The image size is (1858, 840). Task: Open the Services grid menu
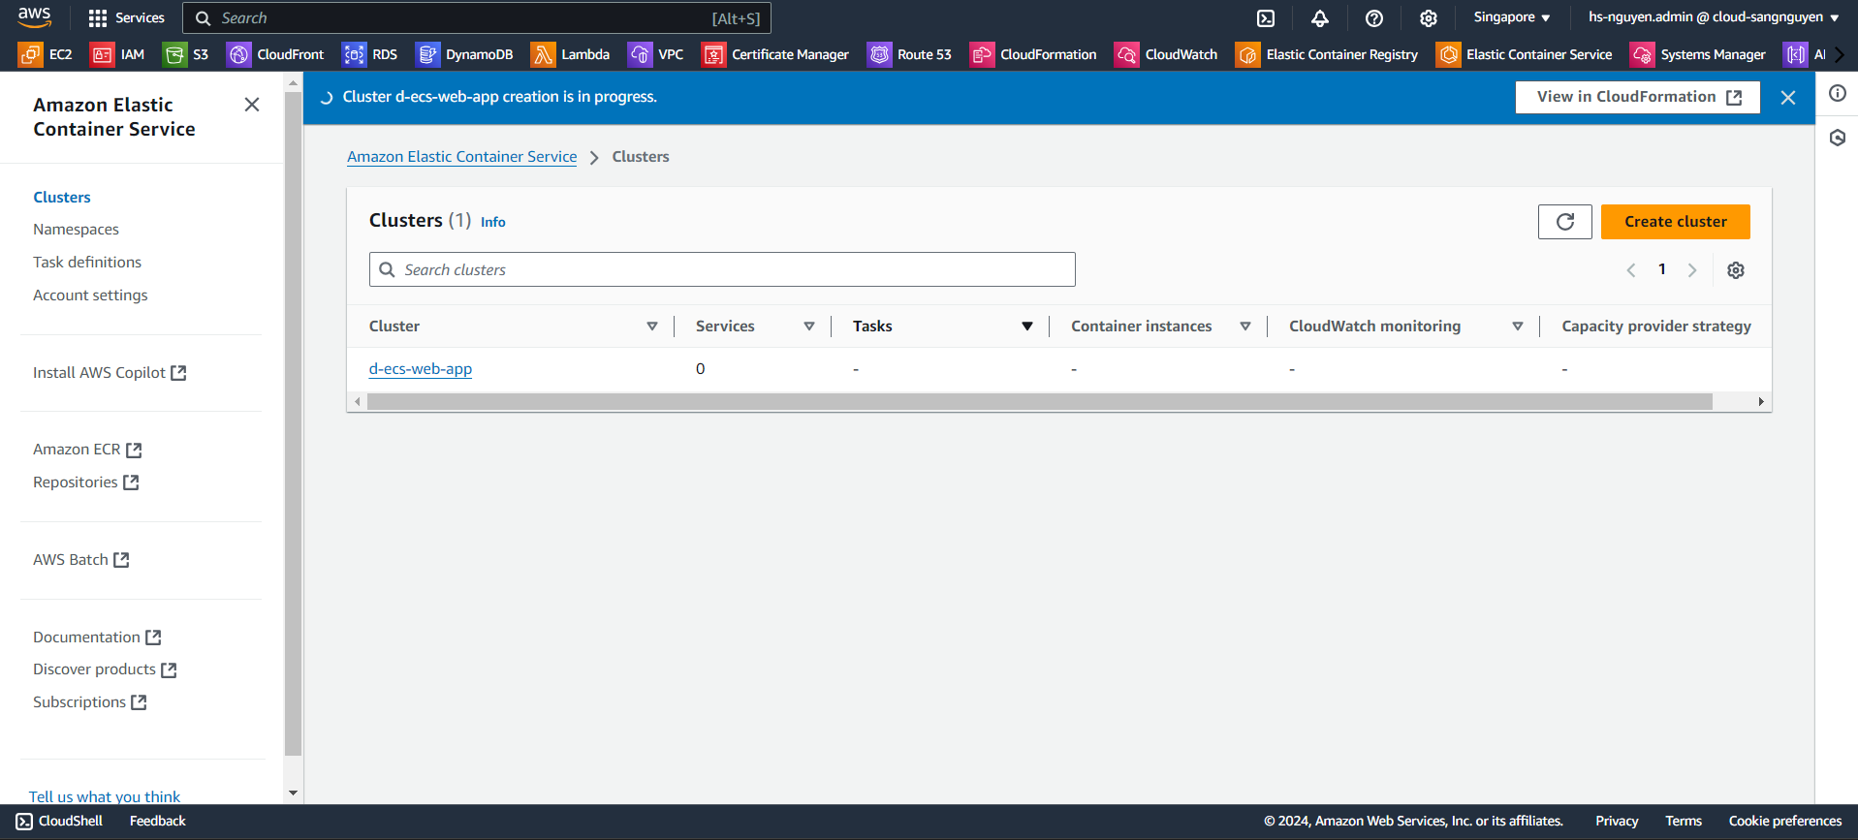coord(126,18)
